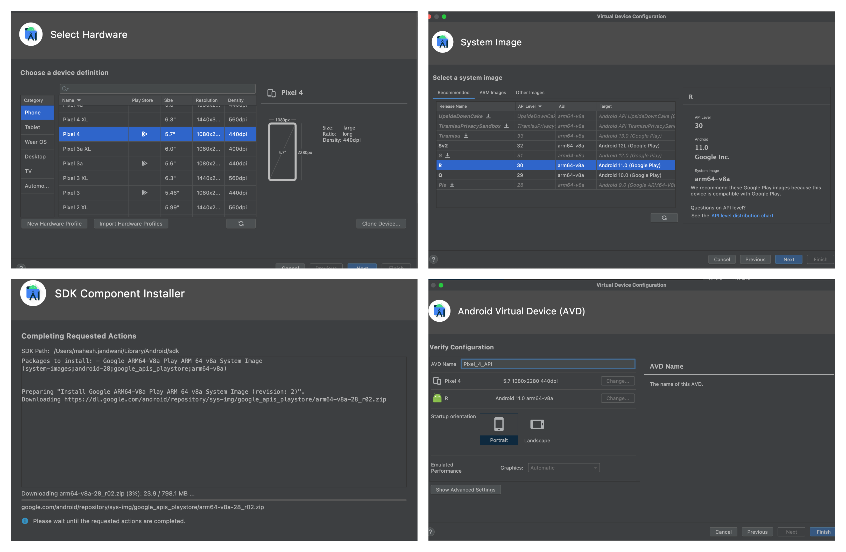This screenshot has width=846, height=552.
Task: Click info icon beside Please wait message
Action: point(25,521)
